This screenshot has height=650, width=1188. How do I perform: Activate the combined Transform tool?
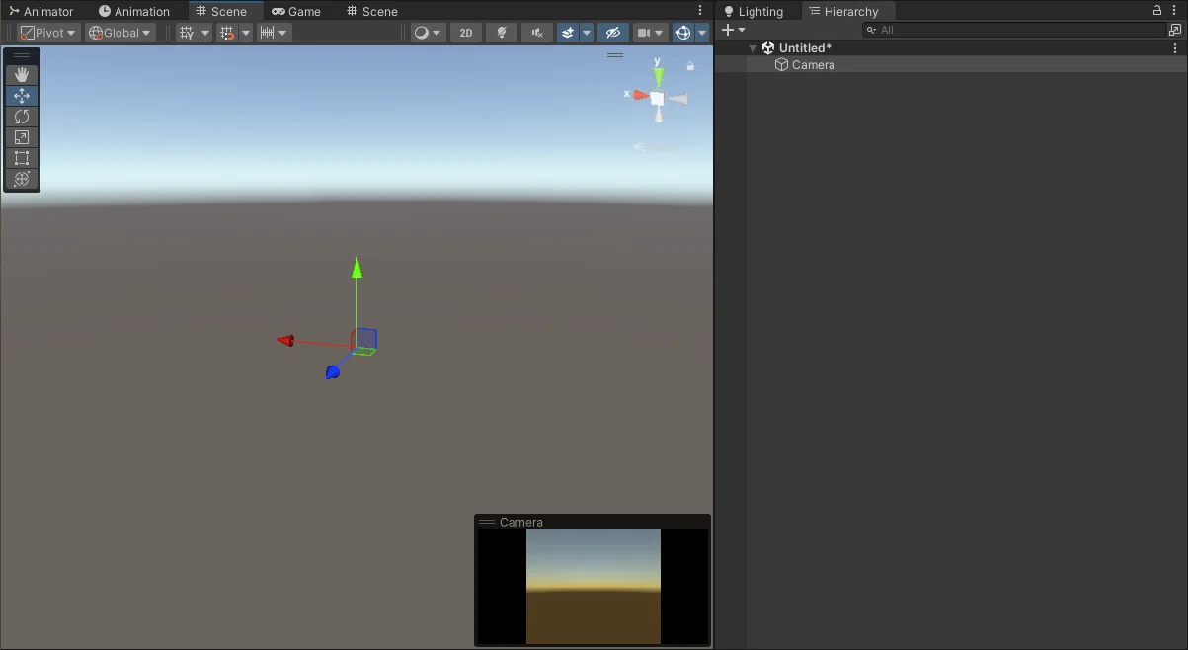[x=22, y=179]
